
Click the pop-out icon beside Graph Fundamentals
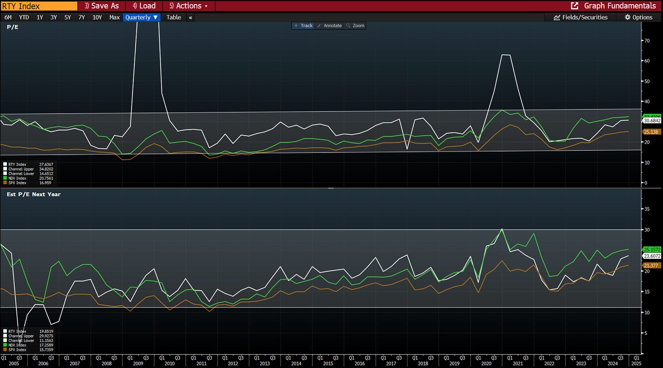point(575,6)
